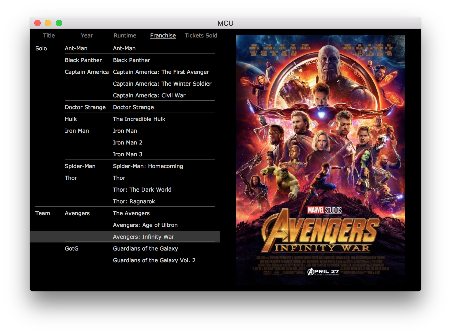Sort movies by Year column
451x334 pixels.
[87, 36]
